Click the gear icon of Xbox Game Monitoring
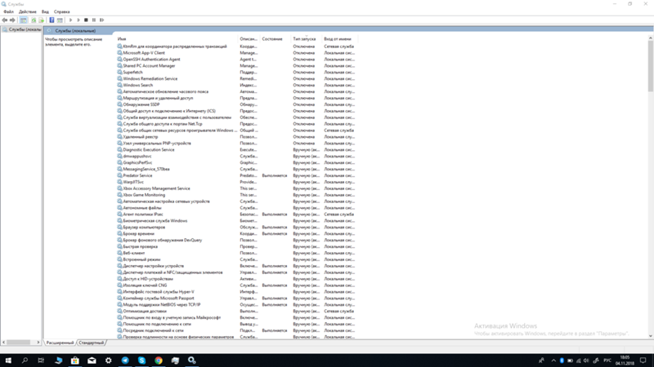This screenshot has height=367, width=654. click(119, 195)
